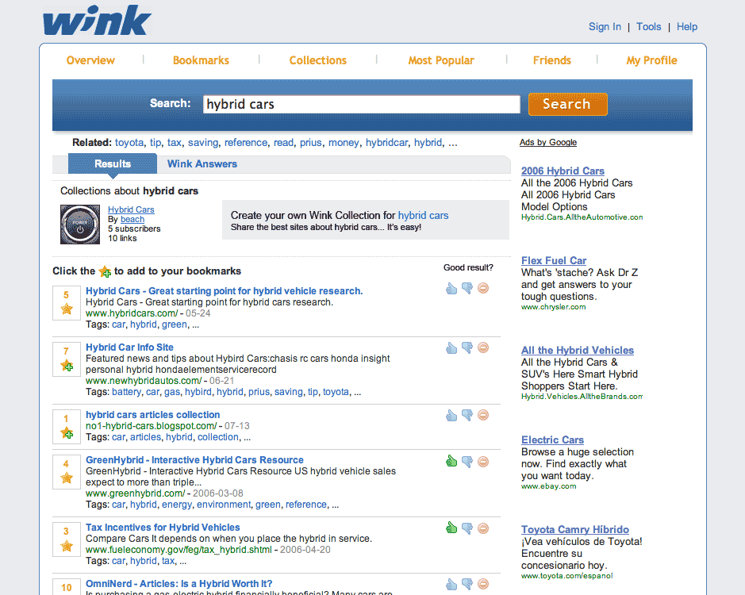Viewport: 745px width, 595px height.
Task: Click battery tag under Hybrid Car Info Site
Action: [126, 392]
